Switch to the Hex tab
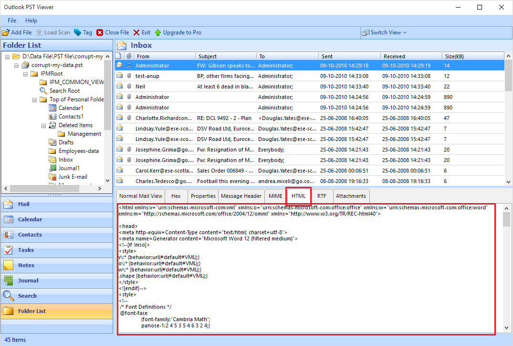This screenshot has width=513, height=346. click(x=176, y=196)
